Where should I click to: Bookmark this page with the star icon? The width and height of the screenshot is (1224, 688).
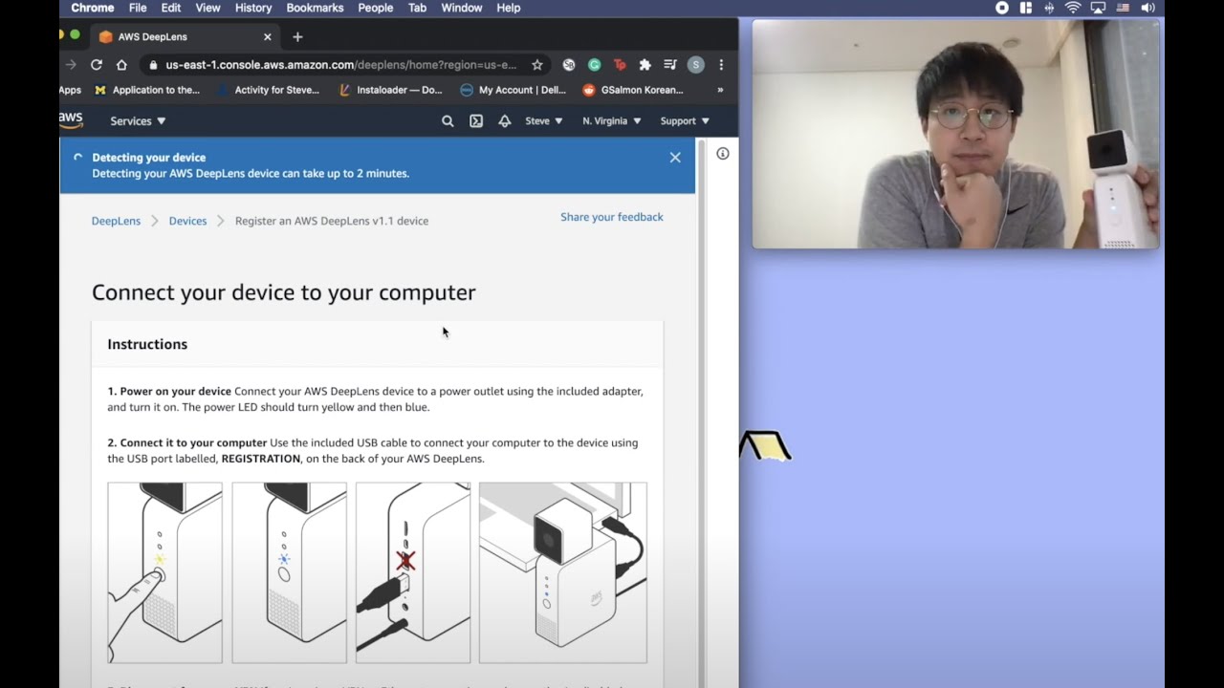point(537,65)
